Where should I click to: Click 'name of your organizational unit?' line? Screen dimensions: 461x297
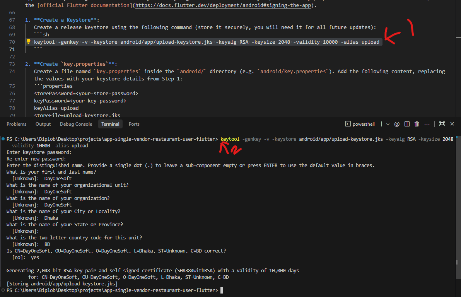click(x=67, y=185)
